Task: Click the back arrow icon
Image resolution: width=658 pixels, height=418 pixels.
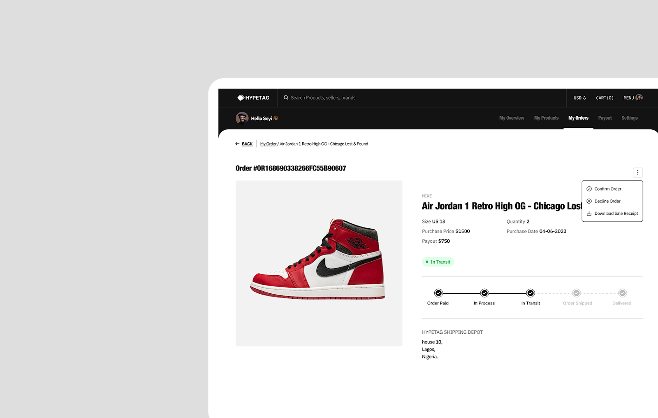Action: [x=237, y=144]
